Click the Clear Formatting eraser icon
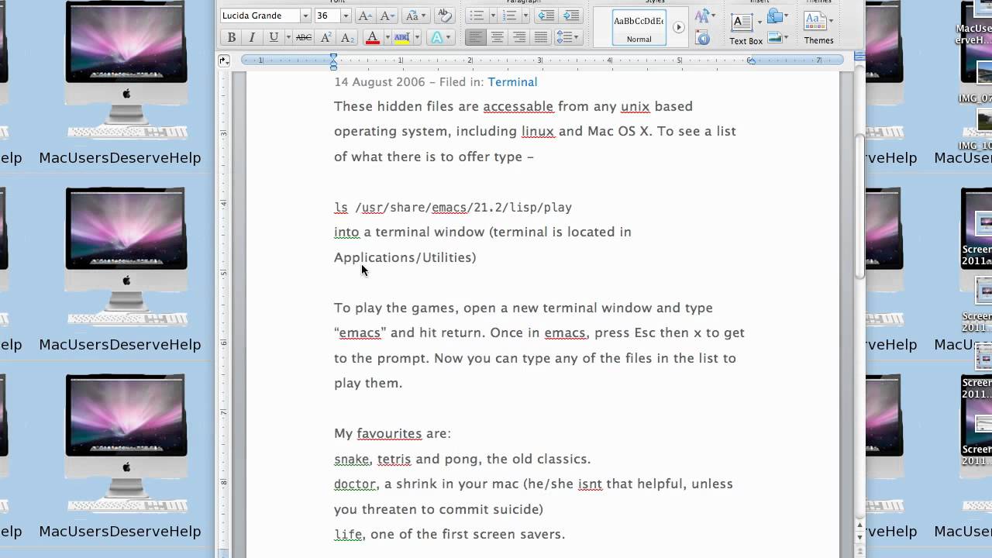Image resolution: width=992 pixels, height=558 pixels. 444,15
